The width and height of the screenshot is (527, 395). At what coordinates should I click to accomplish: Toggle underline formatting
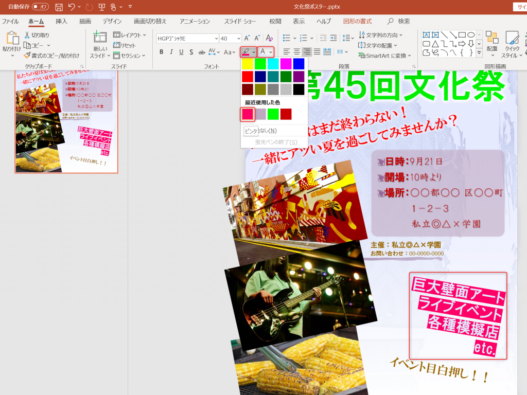click(x=181, y=51)
